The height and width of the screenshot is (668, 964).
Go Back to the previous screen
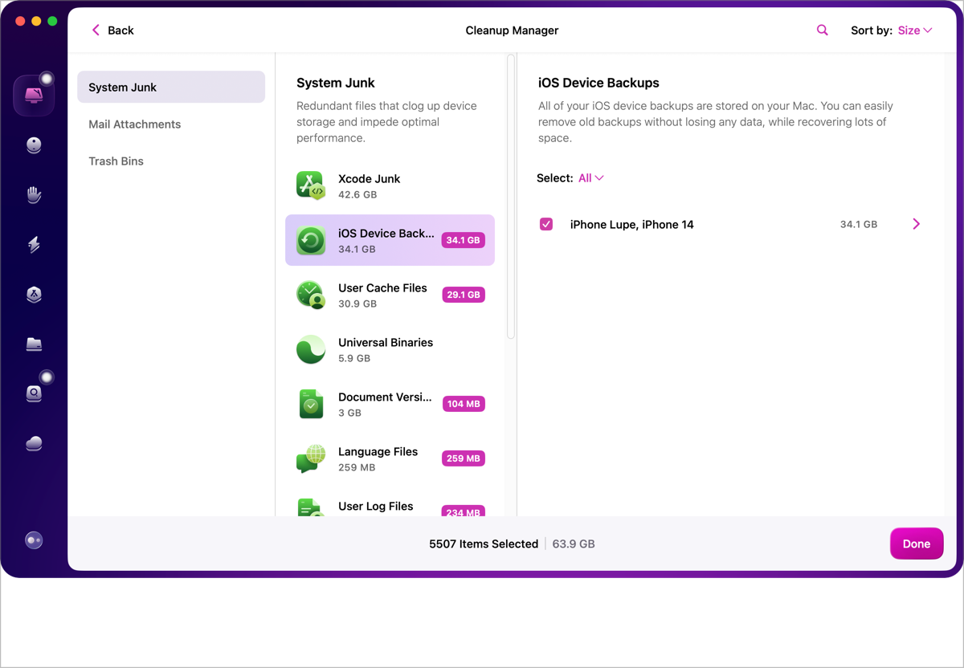coord(112,31)
